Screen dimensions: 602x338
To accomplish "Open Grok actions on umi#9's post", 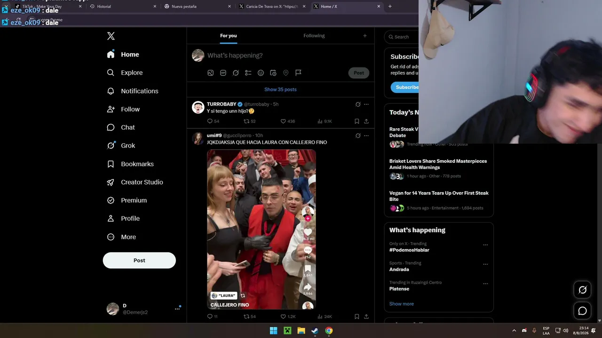I will click(358, 136).
